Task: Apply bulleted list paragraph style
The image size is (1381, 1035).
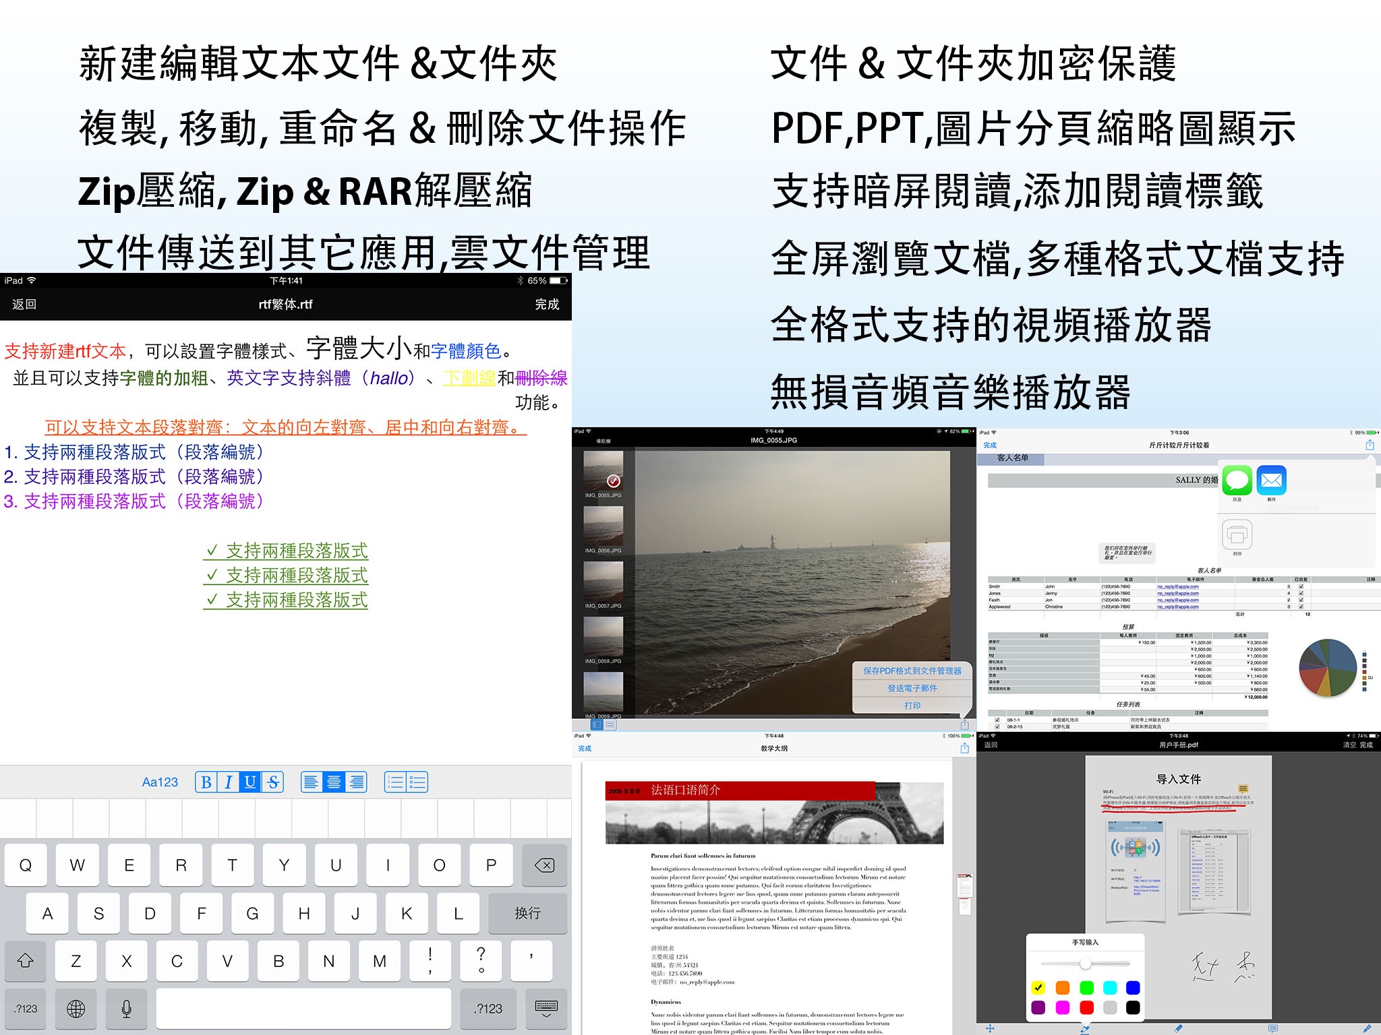Action: point(417,782)
